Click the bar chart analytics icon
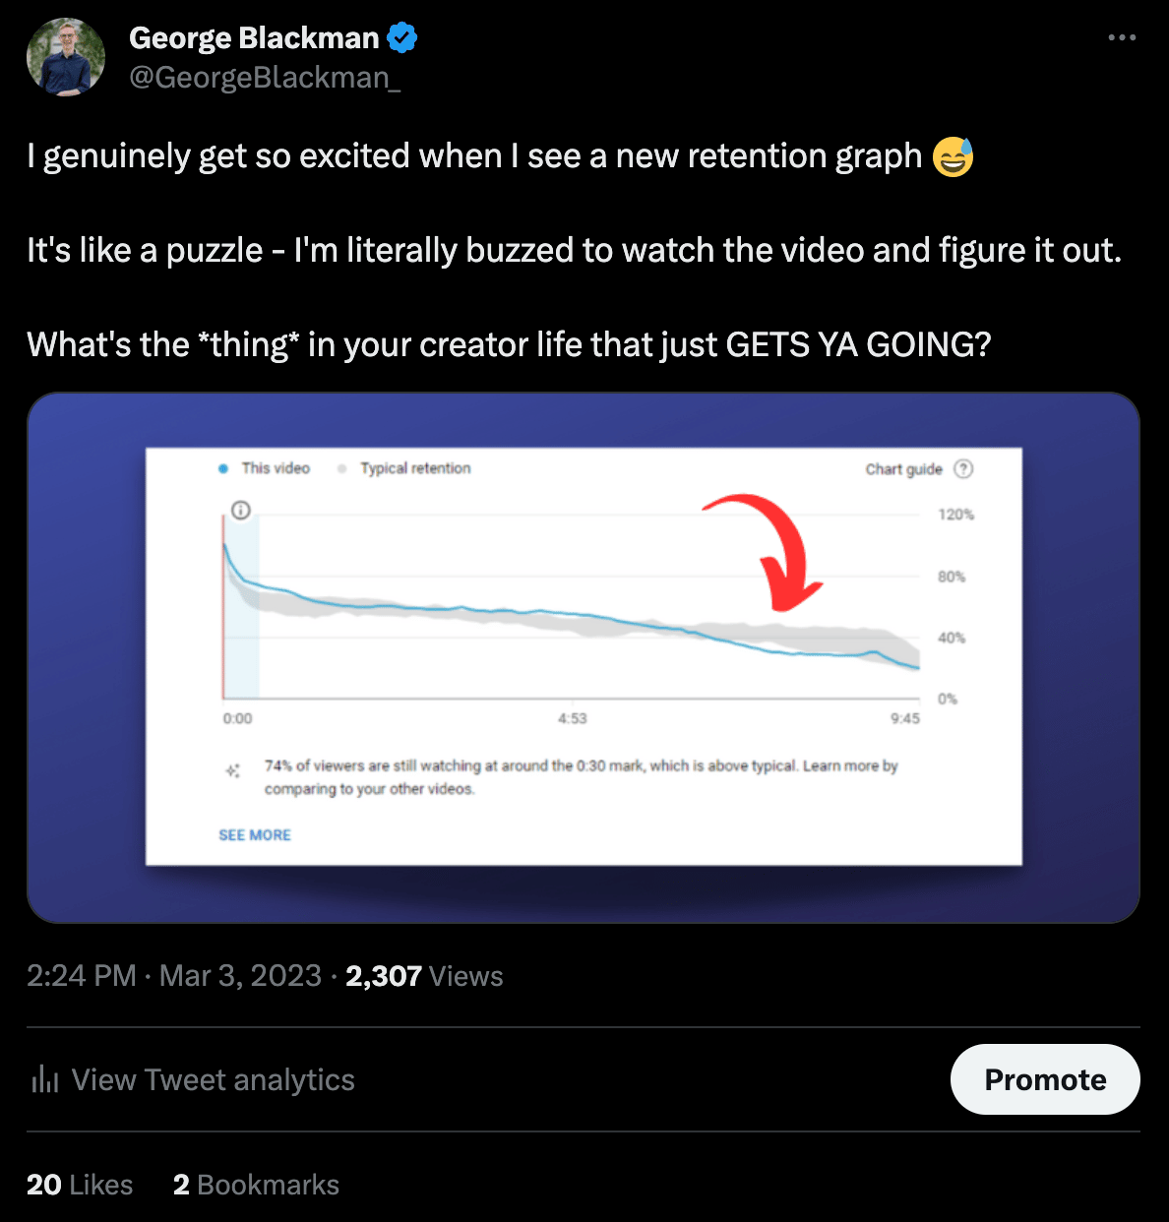 pyautogui.click(x=45, y=1079)
